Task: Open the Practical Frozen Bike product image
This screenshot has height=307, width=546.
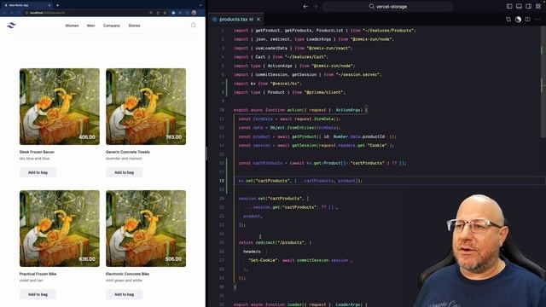Action: 60,229
